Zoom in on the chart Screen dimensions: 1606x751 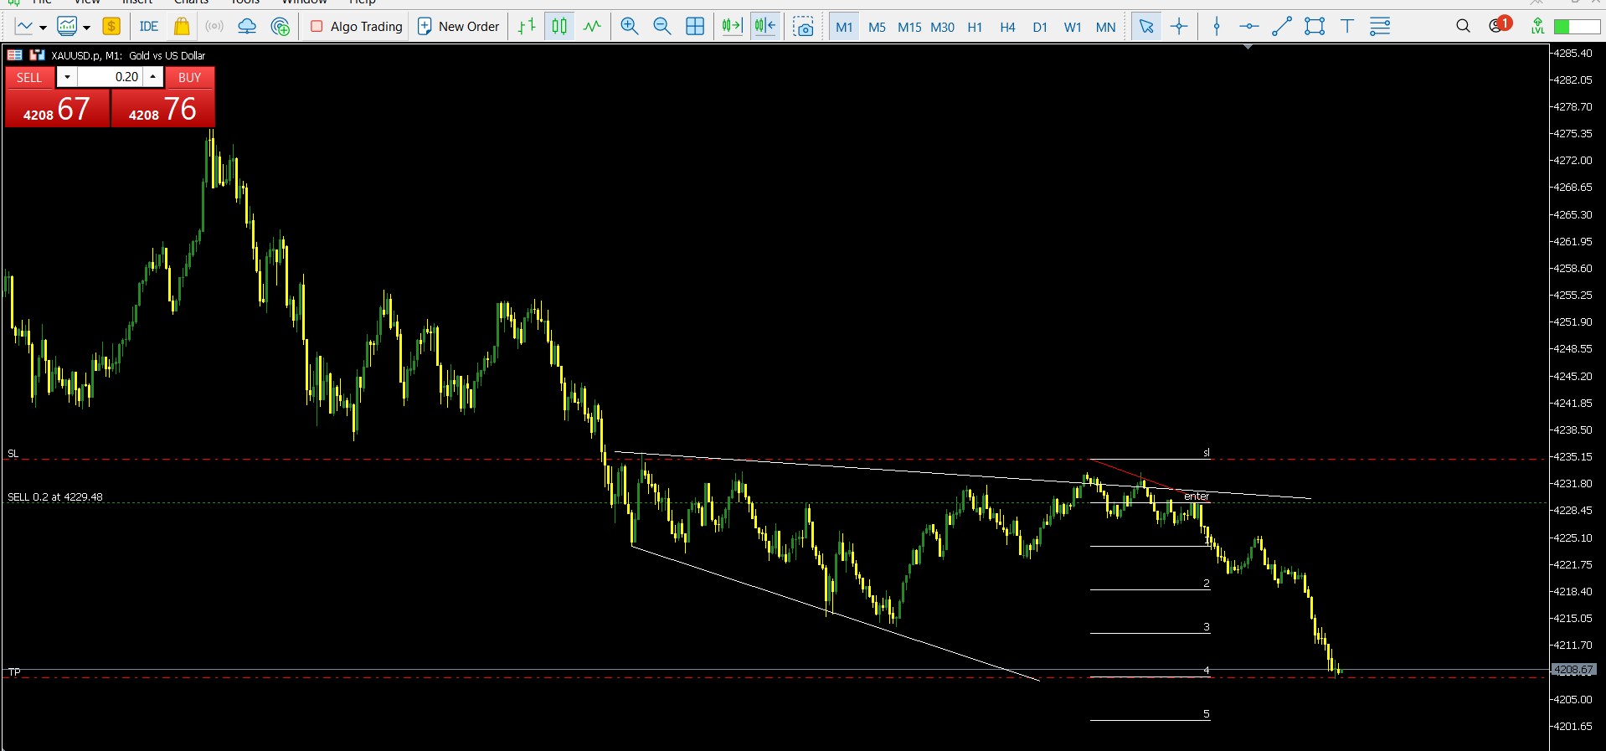(x=629, y=27)
